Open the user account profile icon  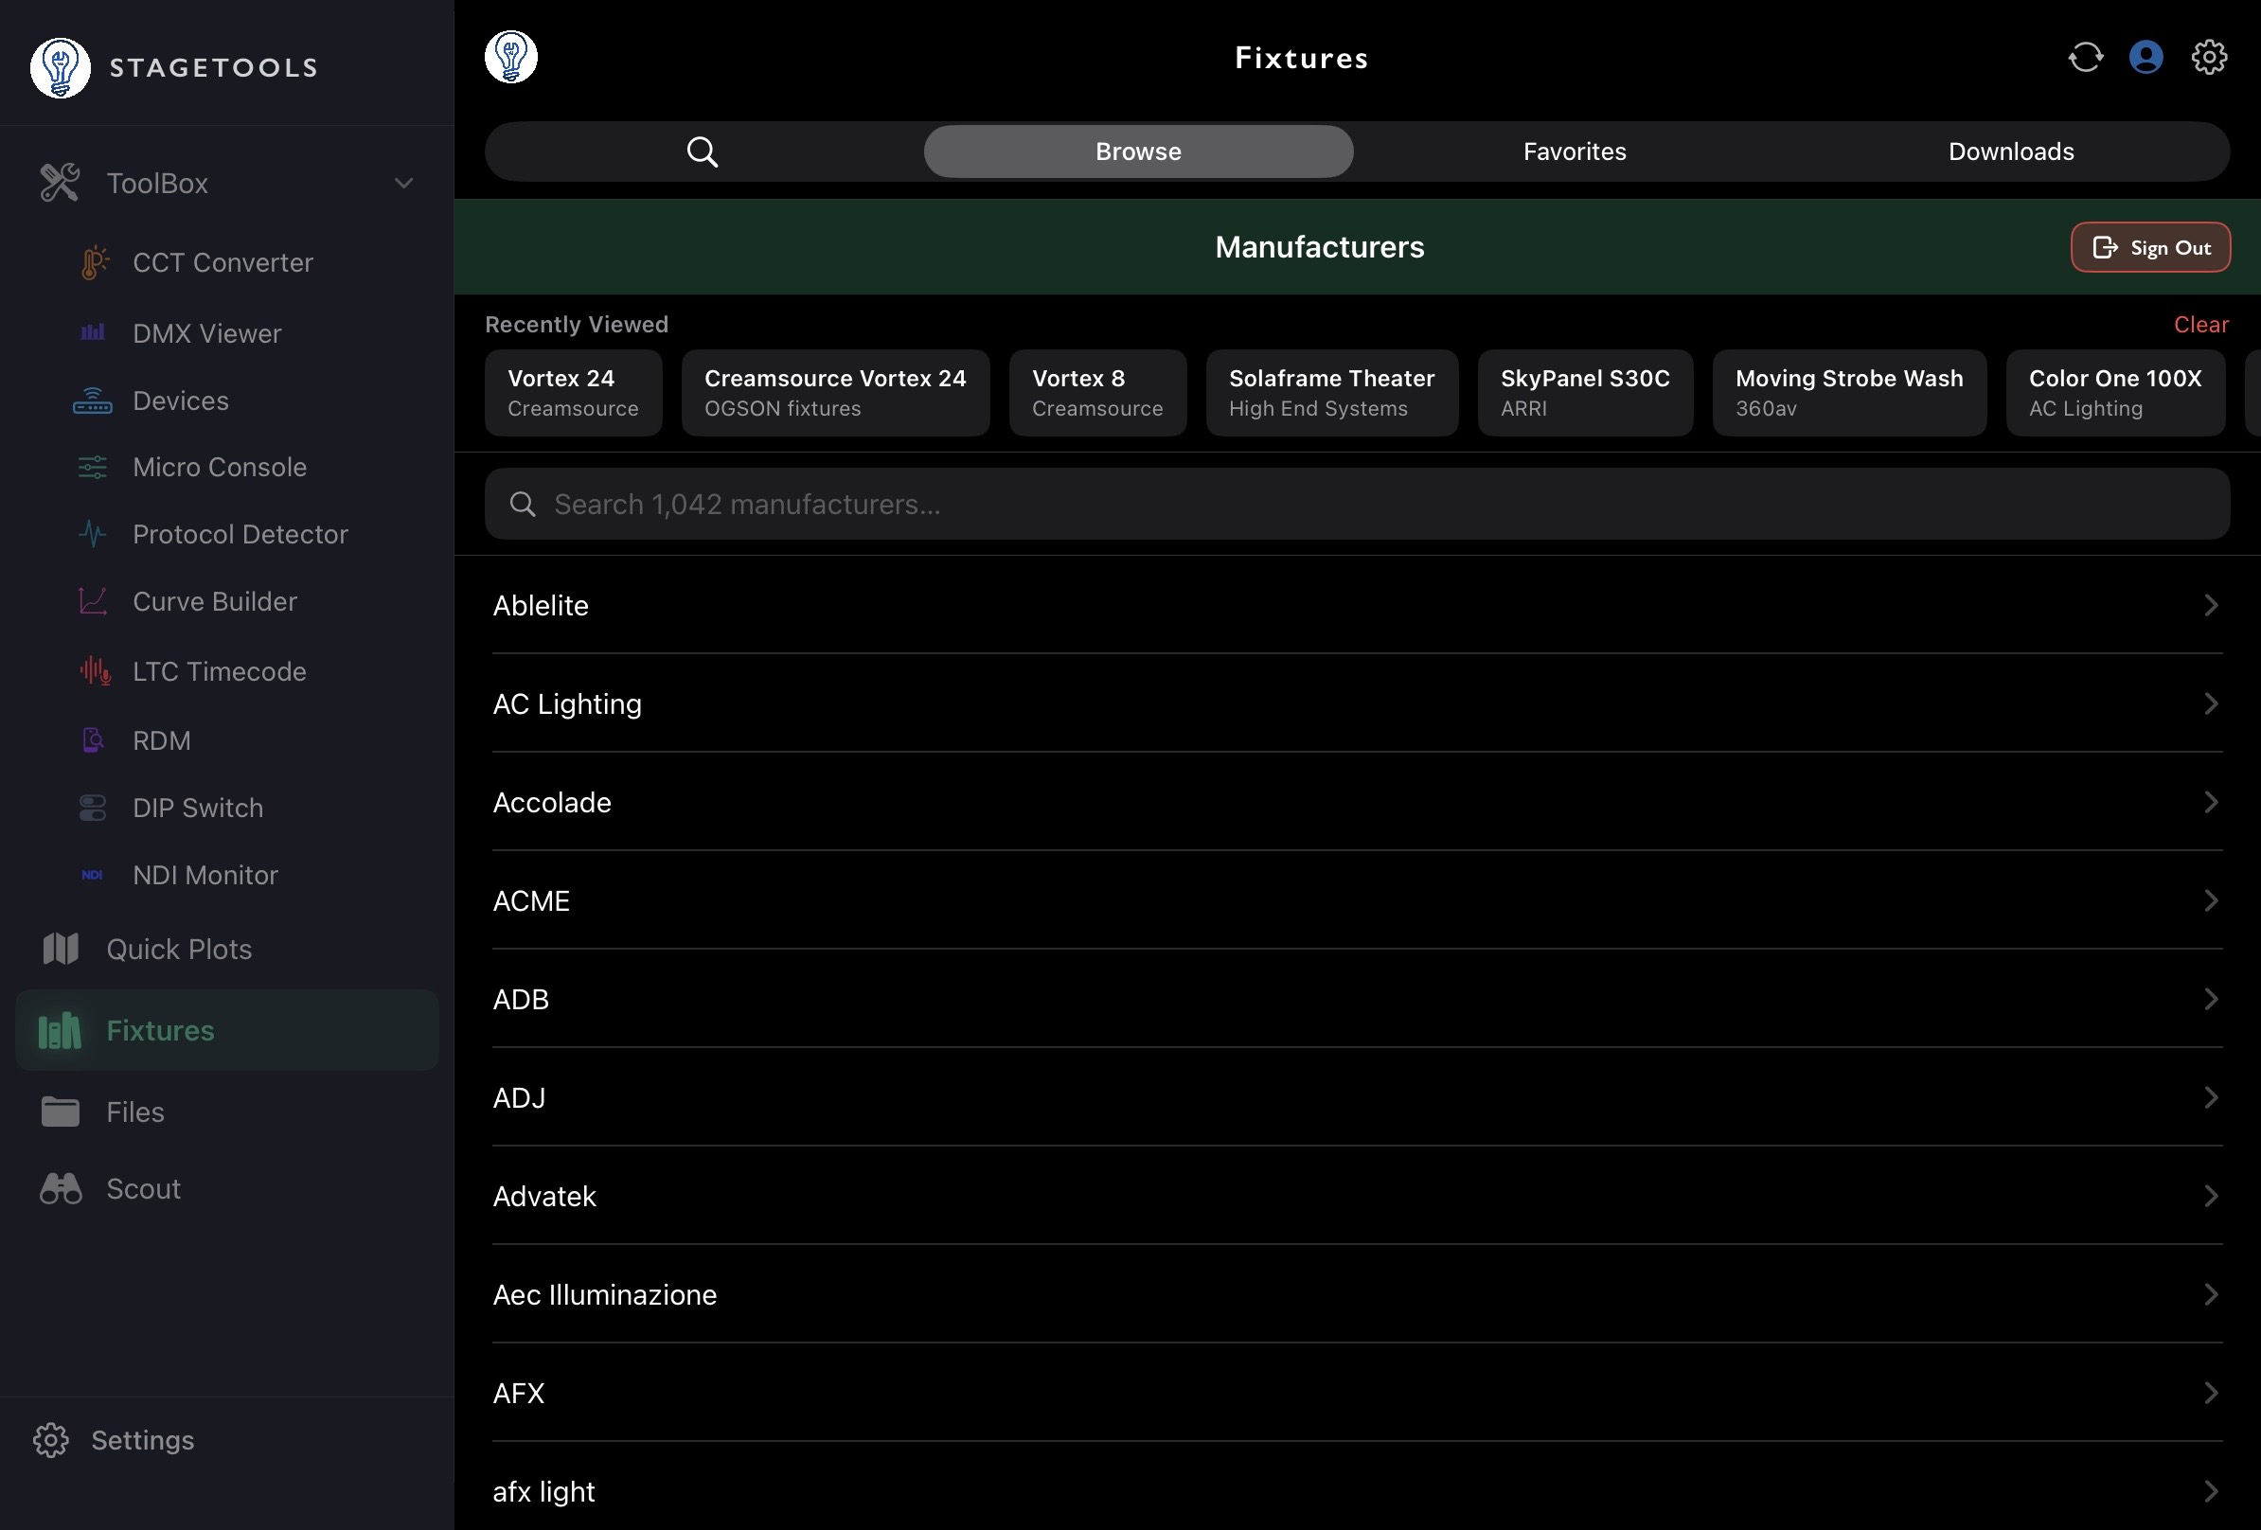[x=2145, y=58]
